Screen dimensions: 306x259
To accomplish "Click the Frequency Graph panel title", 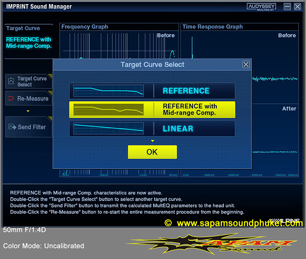I will (85, 26).
